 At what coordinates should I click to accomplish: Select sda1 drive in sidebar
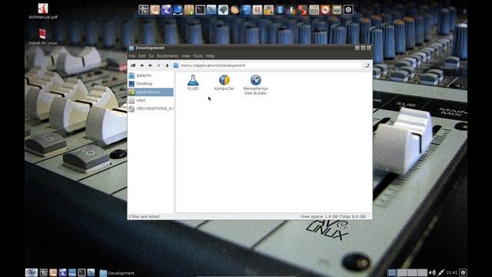pos(151,100)
